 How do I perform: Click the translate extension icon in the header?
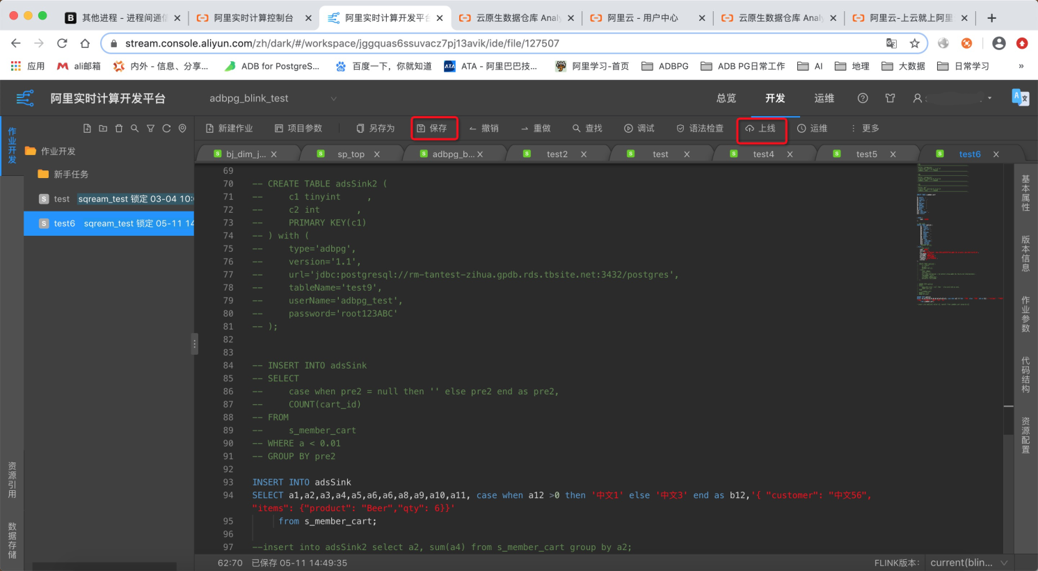point(1021,98)
